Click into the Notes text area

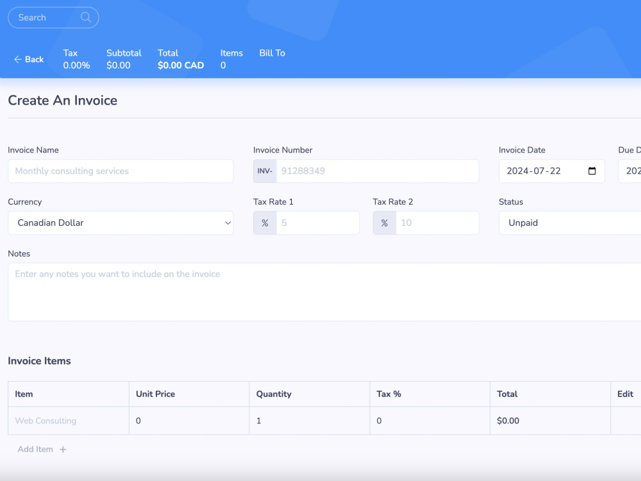[324, 292]
